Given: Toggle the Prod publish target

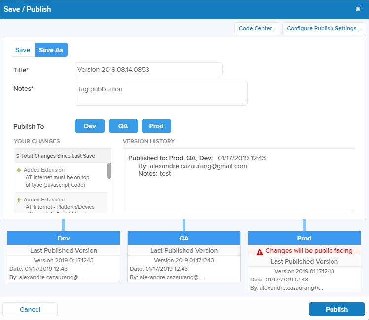Looking at the screenshot, I should coord(156,126).
